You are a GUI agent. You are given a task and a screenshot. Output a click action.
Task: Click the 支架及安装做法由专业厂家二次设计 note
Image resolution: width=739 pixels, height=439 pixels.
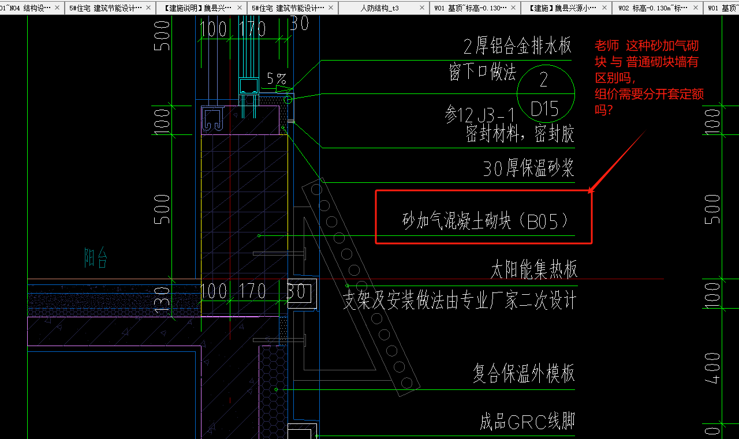tap(460, 300)
